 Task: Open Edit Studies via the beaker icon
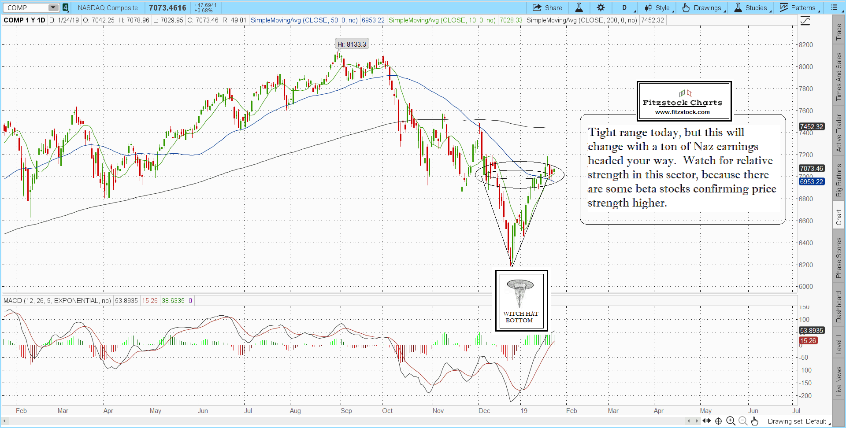(579, 7)
